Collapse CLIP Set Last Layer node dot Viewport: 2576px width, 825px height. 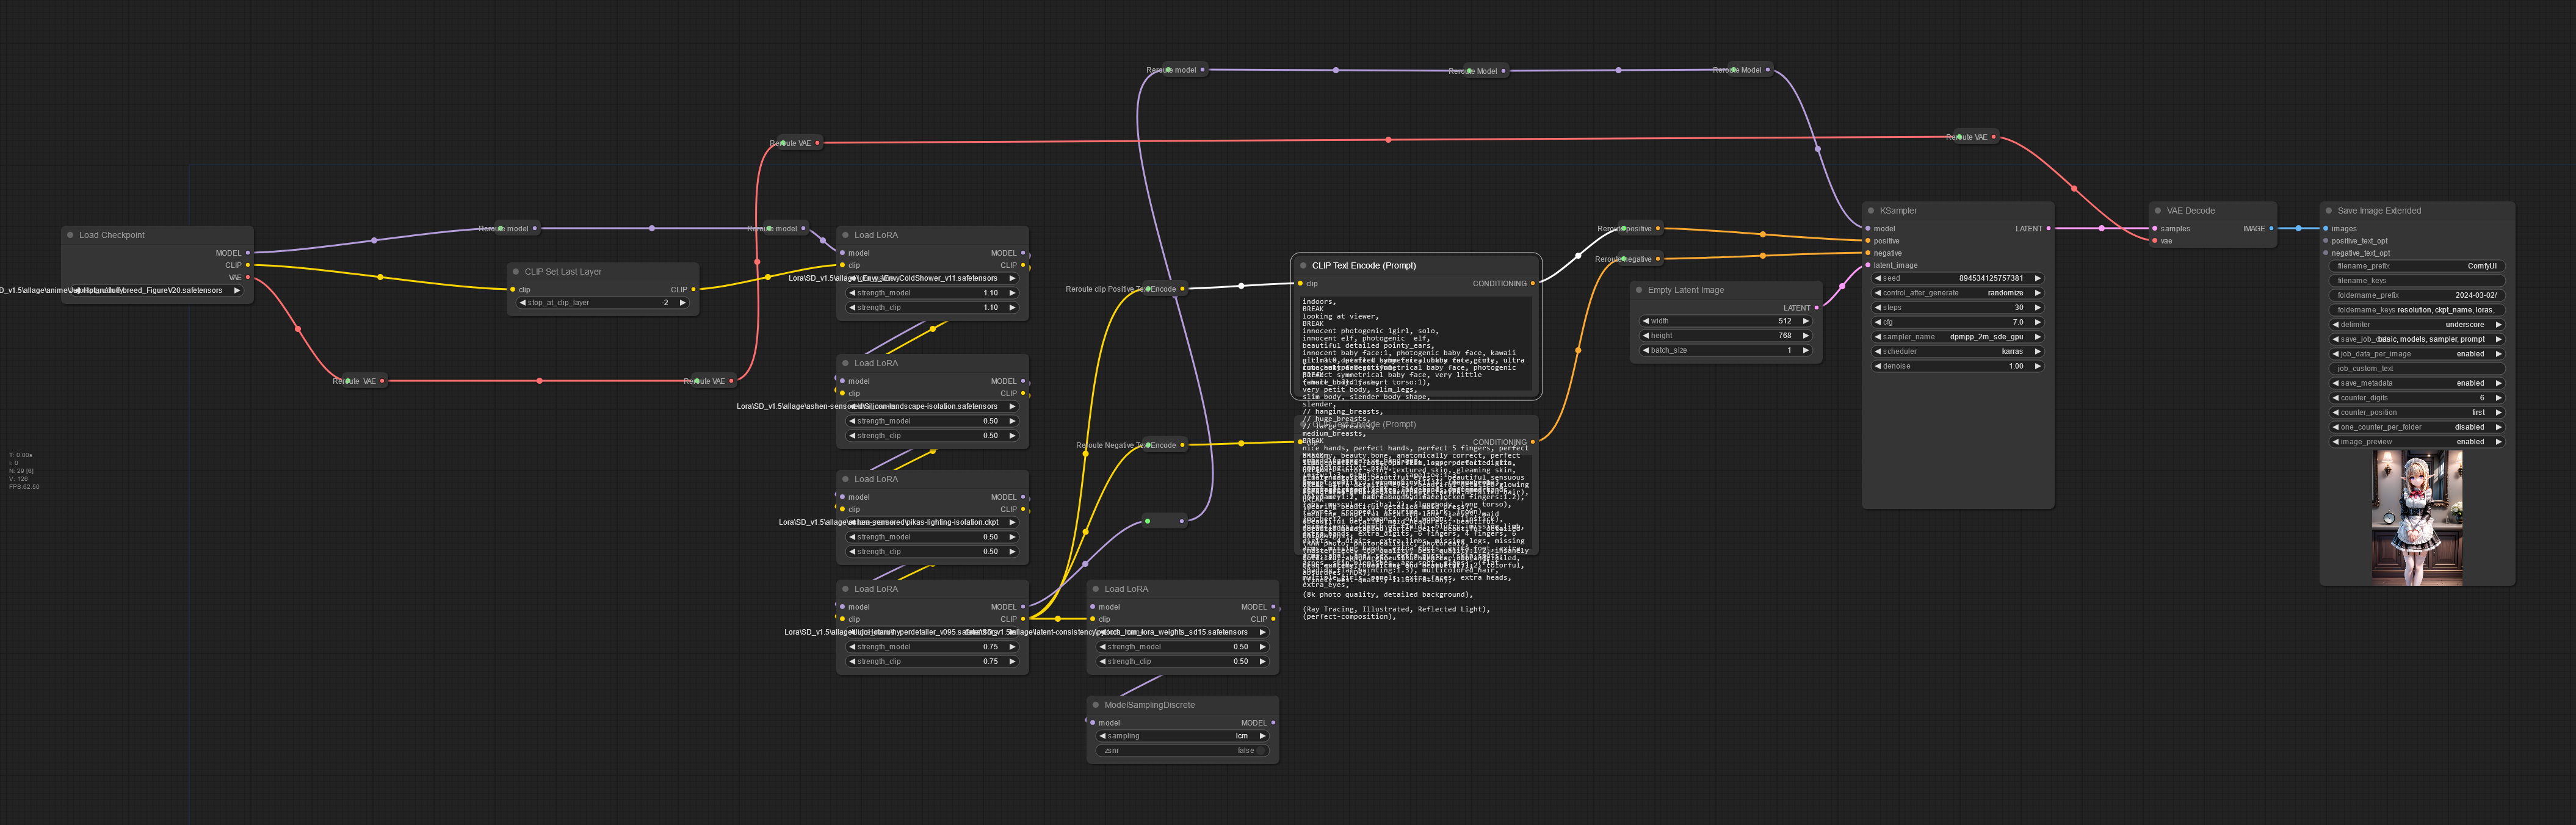[x=516, y=272]
